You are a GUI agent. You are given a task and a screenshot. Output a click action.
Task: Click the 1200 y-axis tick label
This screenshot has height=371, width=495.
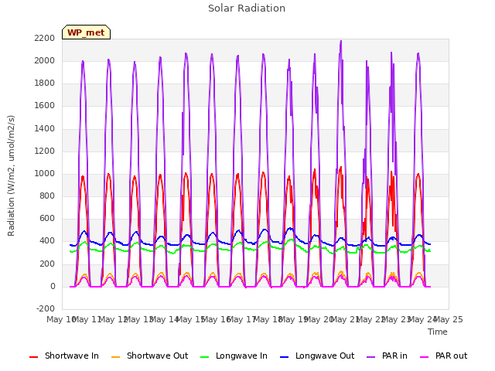tap(45, 151)
